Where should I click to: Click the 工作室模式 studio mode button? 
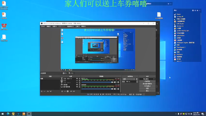[x=147, y=86]
